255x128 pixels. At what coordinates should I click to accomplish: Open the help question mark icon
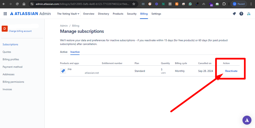point(241,14)
